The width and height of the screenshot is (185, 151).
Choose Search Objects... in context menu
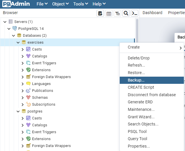coord(152,124)
